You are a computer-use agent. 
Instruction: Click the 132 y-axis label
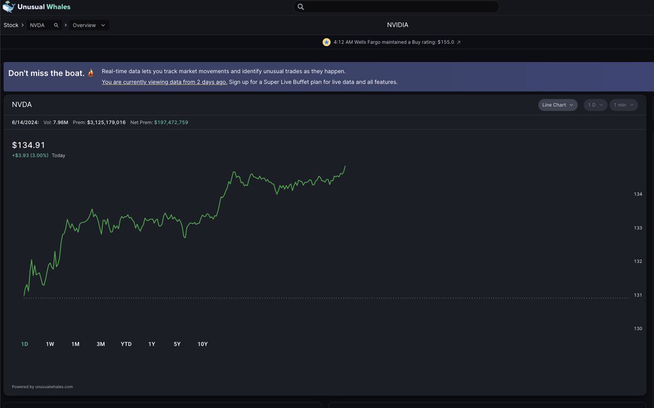pyautogui.click(x=638, y=261)
